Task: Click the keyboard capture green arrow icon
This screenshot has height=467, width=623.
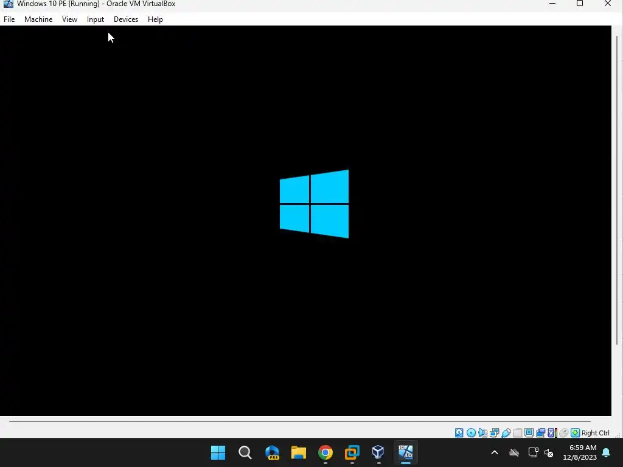Action: [x=576, y=433]
